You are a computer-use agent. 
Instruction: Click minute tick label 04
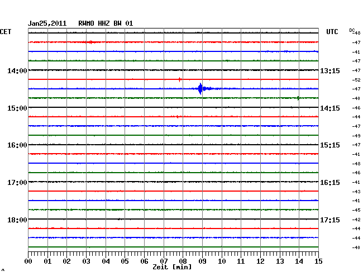106,261
